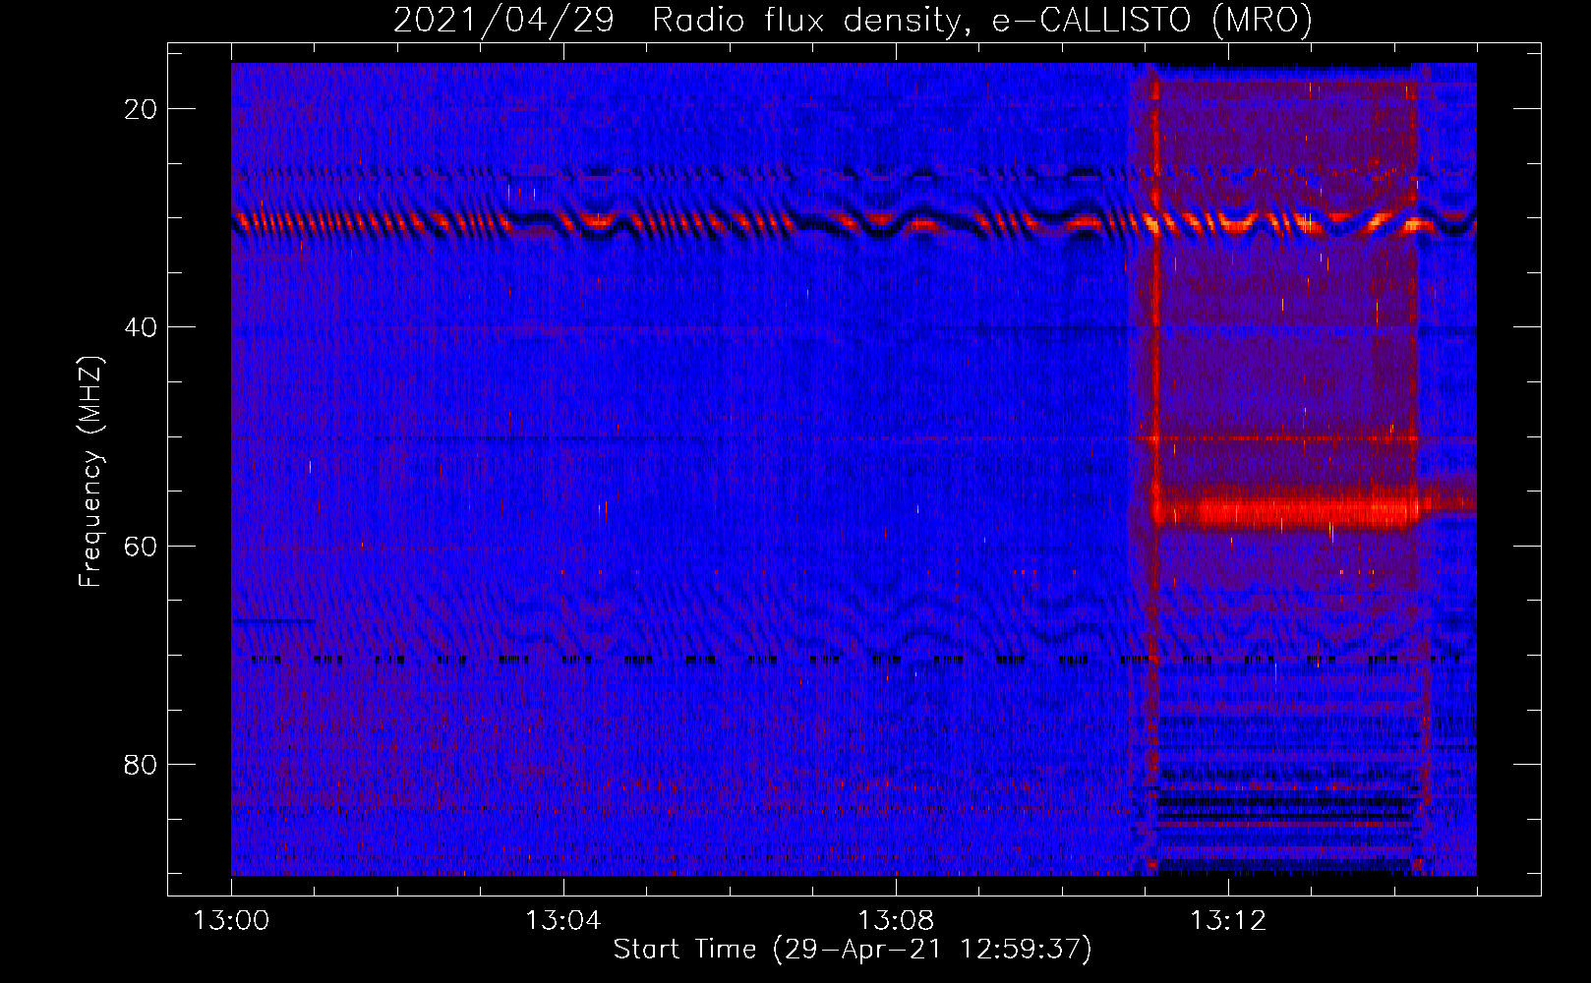Click the '20' frequency tick label
This screenshot has height=983, width=1591.
pyautogui.click(x=141, y=109)
